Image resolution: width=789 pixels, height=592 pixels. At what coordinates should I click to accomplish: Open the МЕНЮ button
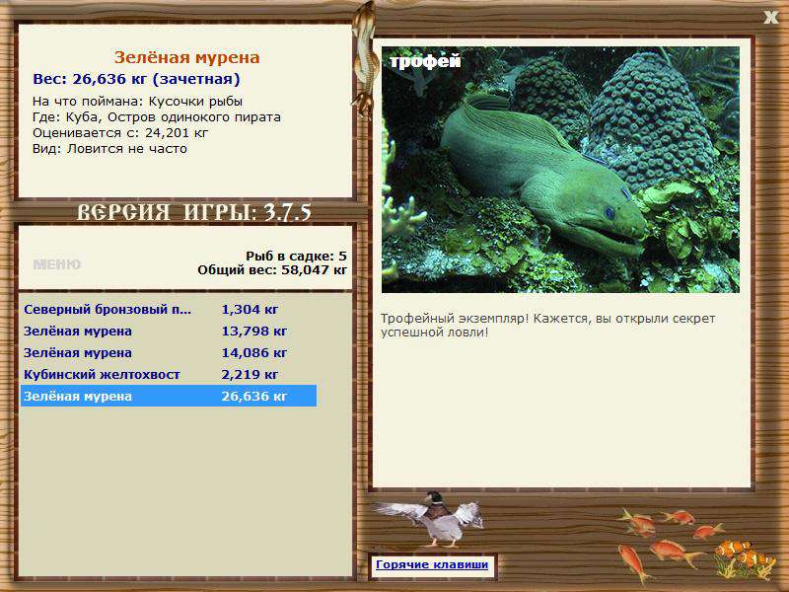click(57, 264)
